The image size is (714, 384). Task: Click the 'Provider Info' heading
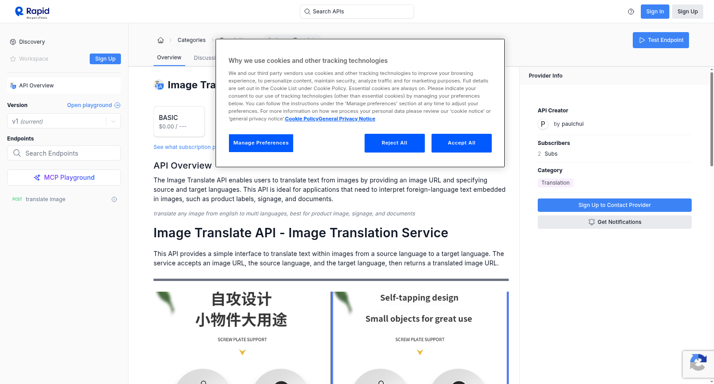point(545,76)
